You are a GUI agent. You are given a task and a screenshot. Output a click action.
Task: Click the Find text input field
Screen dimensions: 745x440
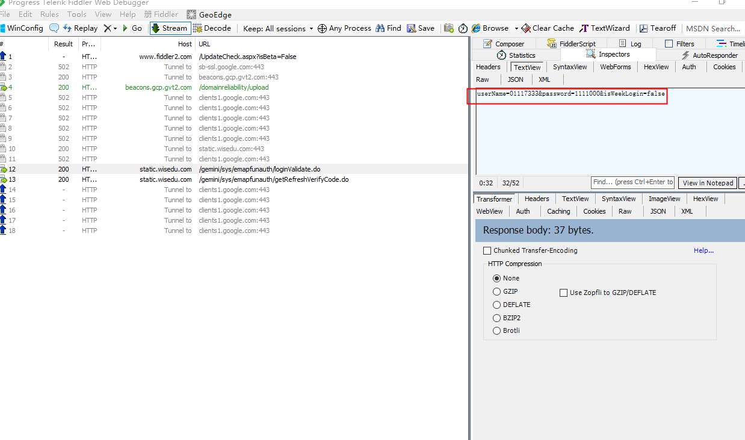tap(632, 182)
